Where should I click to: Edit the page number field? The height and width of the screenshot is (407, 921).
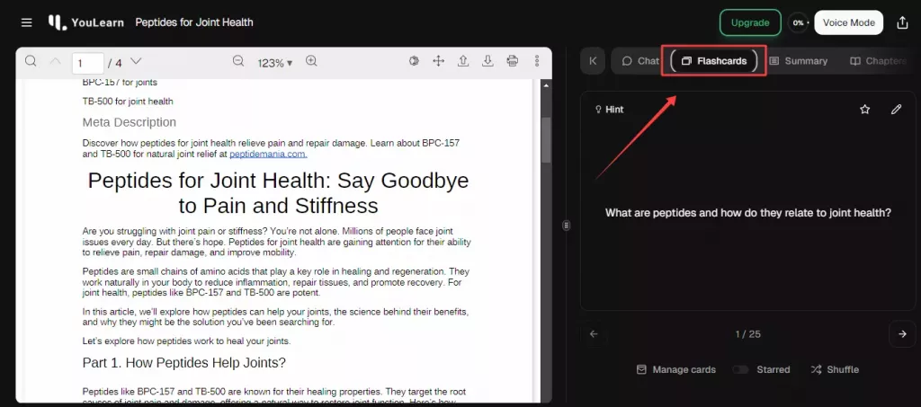87,63
